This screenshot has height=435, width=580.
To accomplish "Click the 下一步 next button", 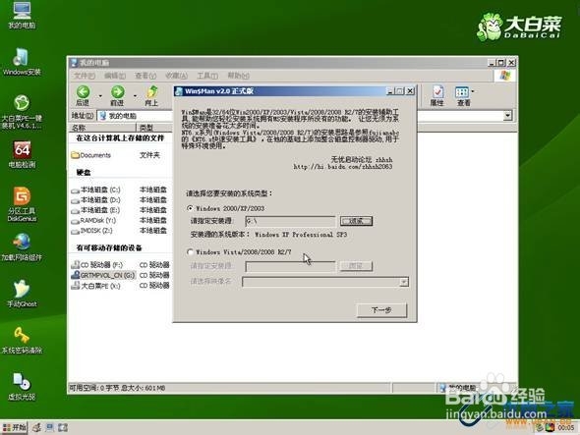I will [381, 310].
